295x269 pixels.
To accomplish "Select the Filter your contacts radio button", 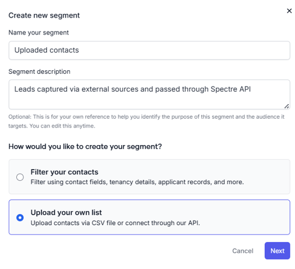I will click(x=20, y=177).
